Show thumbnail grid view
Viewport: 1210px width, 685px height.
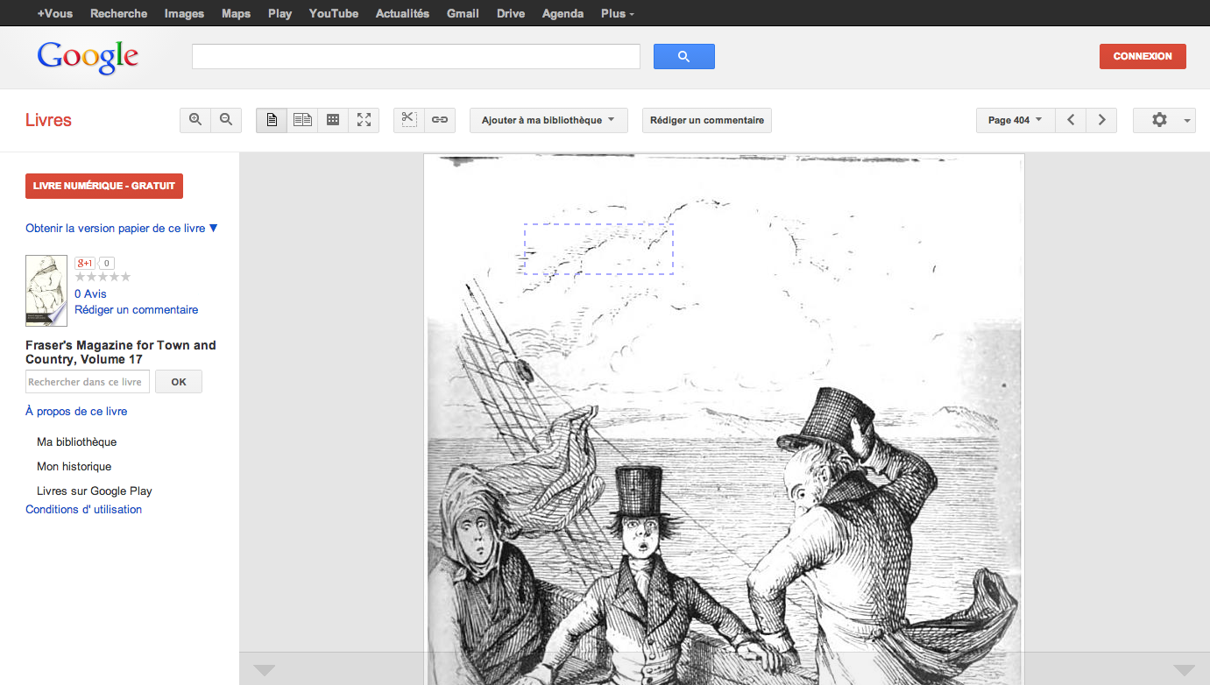click(x=333, y=120)
